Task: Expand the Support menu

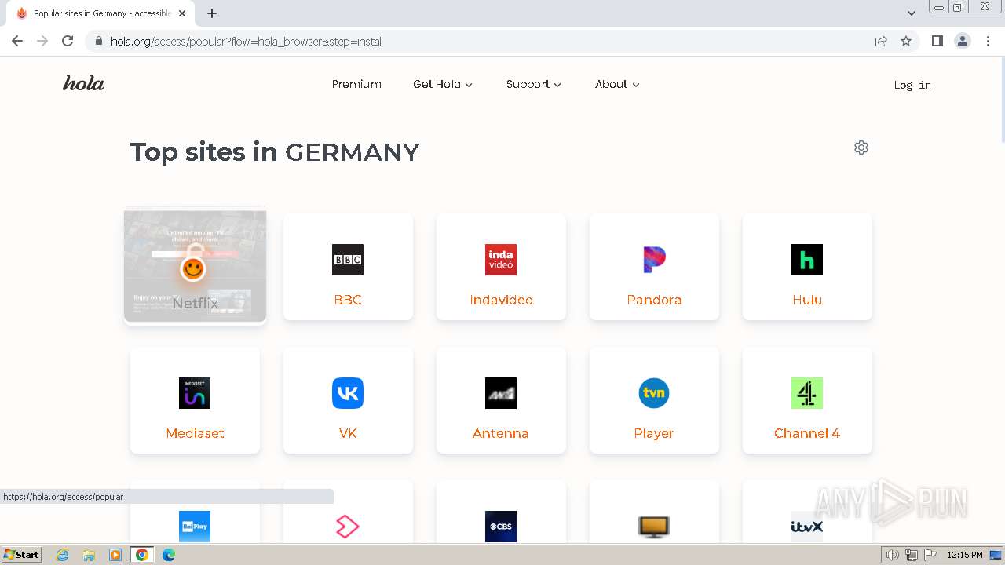Action: pos(534,84)
